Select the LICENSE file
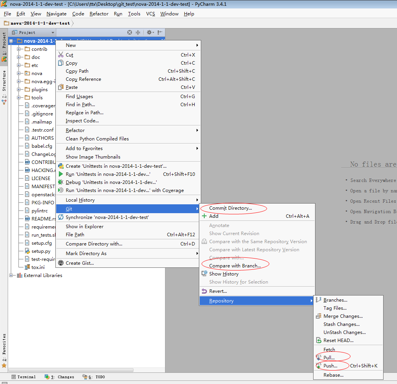 click(x=41, y=178)
